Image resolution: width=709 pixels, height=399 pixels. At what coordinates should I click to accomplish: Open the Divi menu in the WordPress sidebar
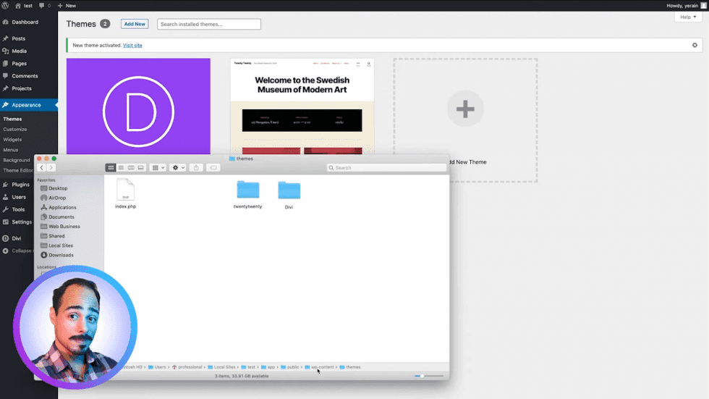click(16, 238)
